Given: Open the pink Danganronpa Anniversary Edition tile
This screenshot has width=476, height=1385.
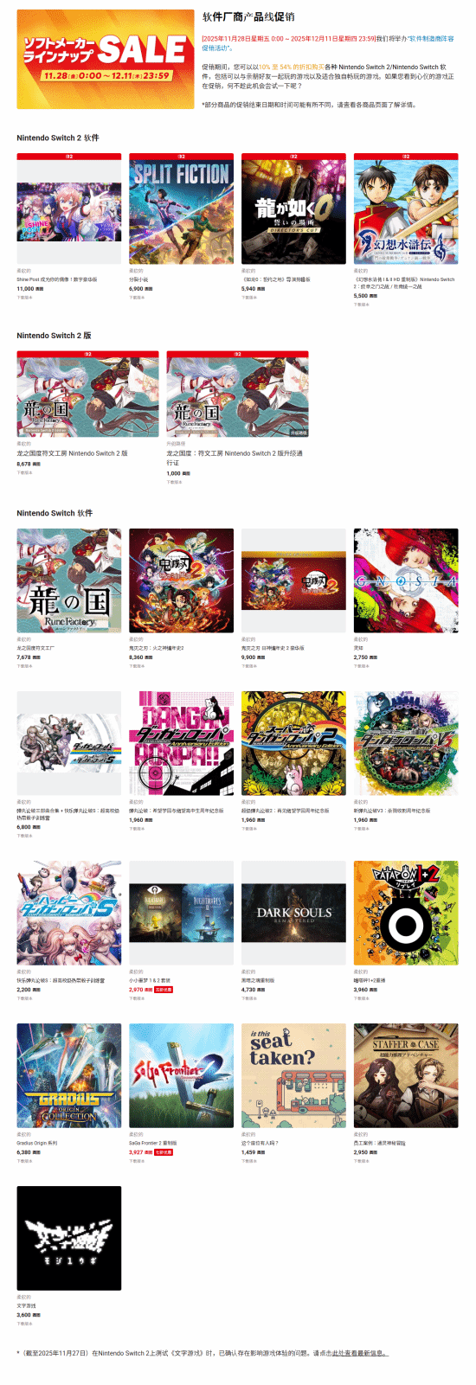Looking at the screenshot, I should click(181, 743).
